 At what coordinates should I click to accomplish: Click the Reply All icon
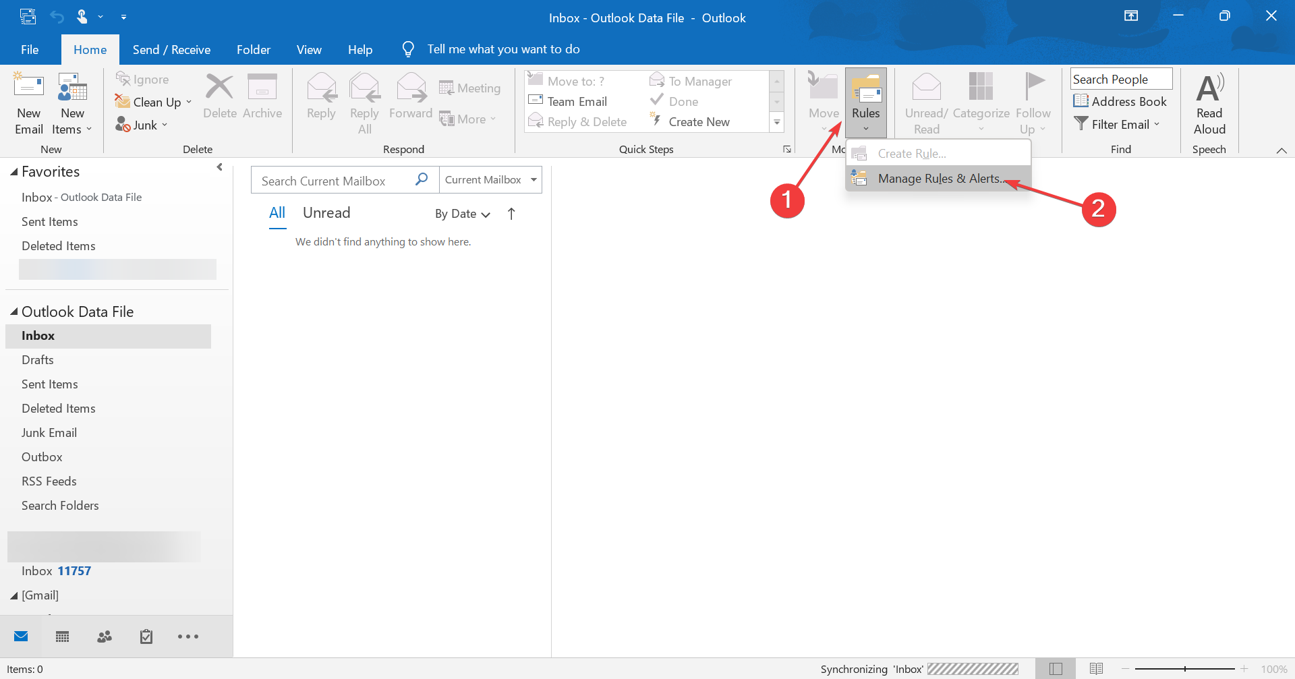(364, 87)
